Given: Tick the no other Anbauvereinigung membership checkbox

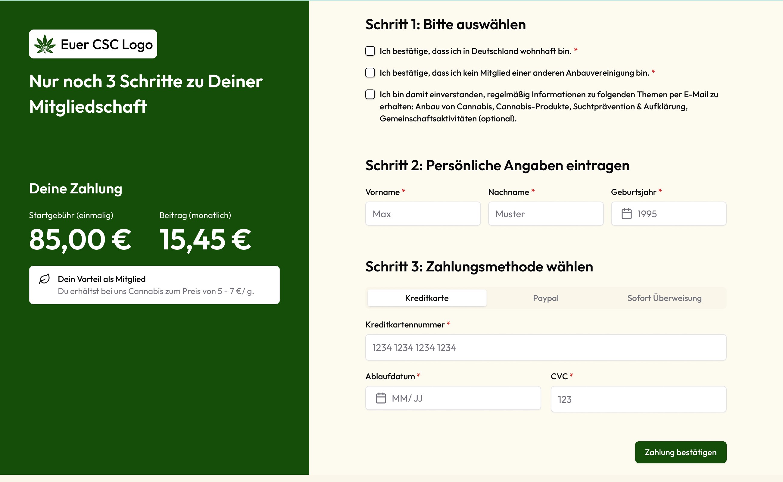Looking at the screenshot, I should pyautogui.click(x=370, y=73).
